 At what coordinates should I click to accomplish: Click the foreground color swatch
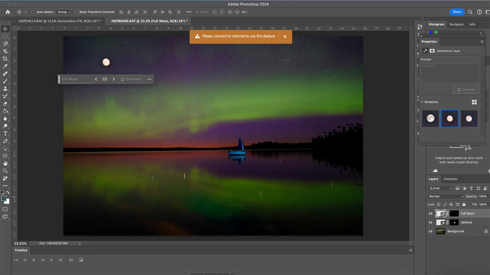click(4, 198)
